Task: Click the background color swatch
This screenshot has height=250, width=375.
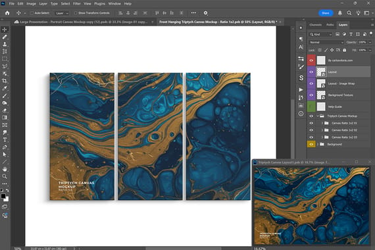Action: click(6, 199)
